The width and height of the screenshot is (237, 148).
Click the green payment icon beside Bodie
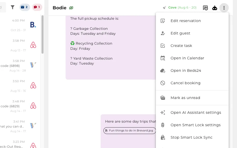(x=71, y=8)
